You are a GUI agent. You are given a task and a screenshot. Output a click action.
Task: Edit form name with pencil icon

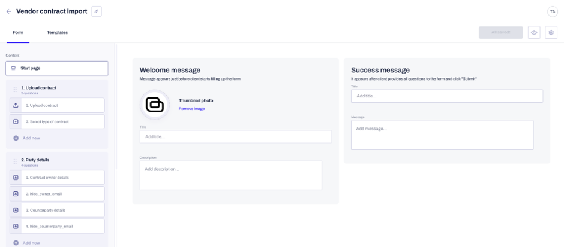point(97,11)
